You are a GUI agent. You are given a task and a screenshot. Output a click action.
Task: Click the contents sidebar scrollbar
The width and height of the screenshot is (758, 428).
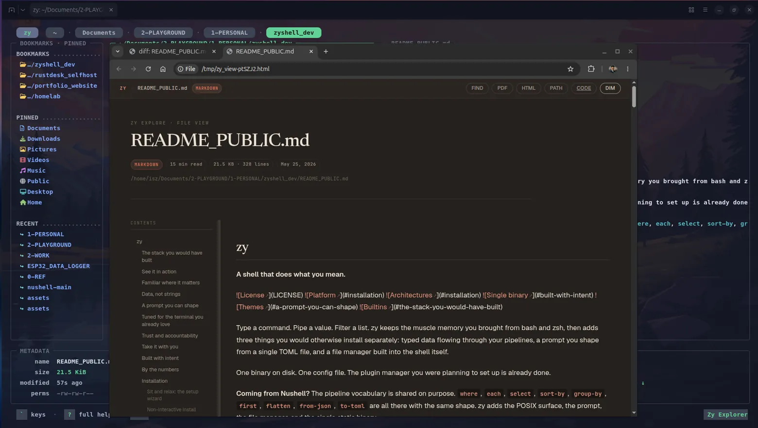coord(219,318)
